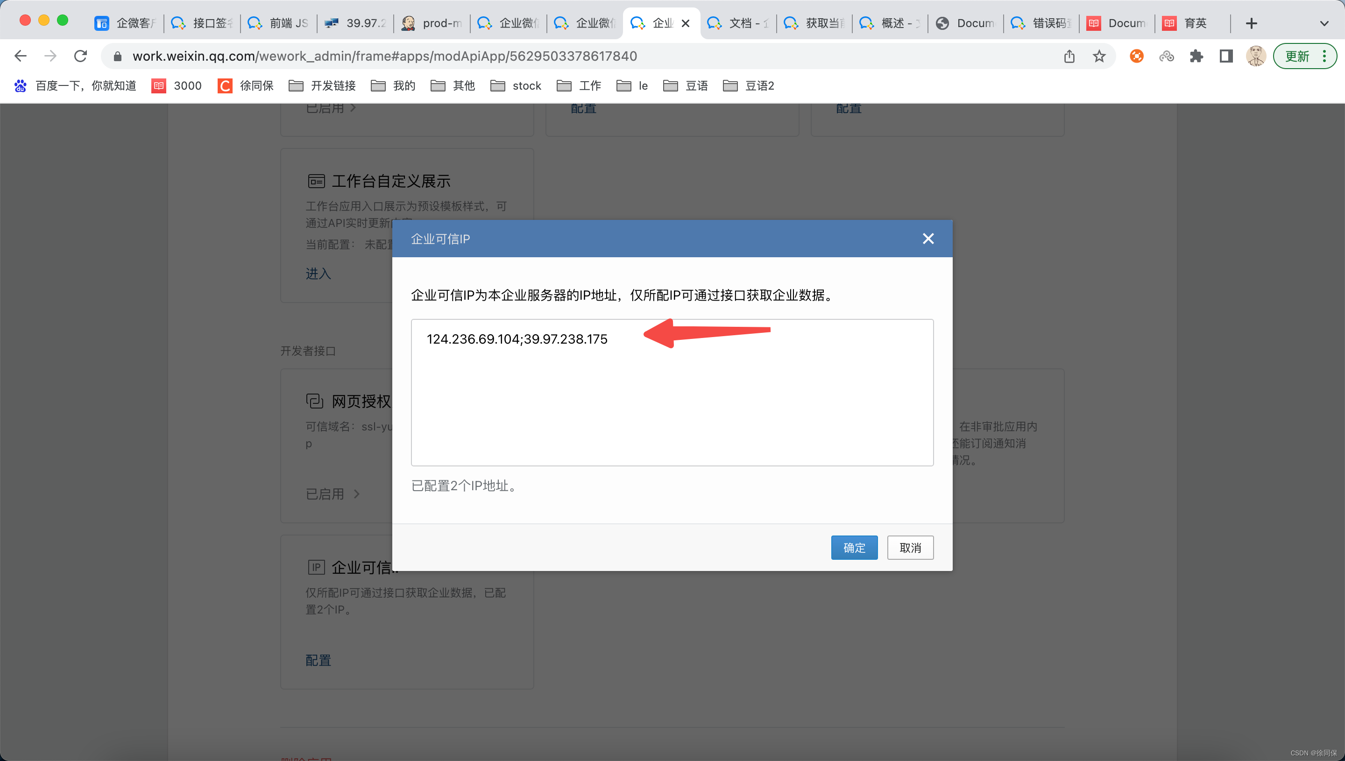
Task: Go back with browser back arrow
Action: 21,56
